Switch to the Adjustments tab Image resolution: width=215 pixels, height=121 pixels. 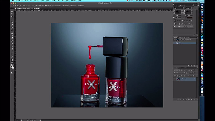coord(182,37)
